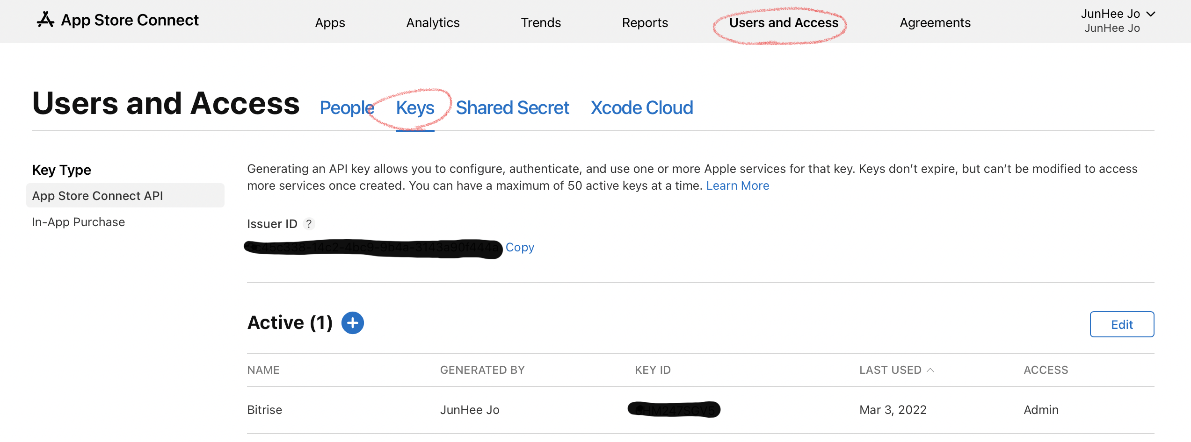This screenshot has height=442, width=1191.
Task: Open the Agreements section
Action: pyautogui.click(x=935, y=22)
